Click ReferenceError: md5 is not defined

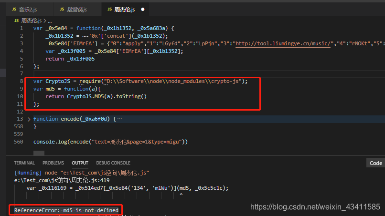[x=66, y=210]
